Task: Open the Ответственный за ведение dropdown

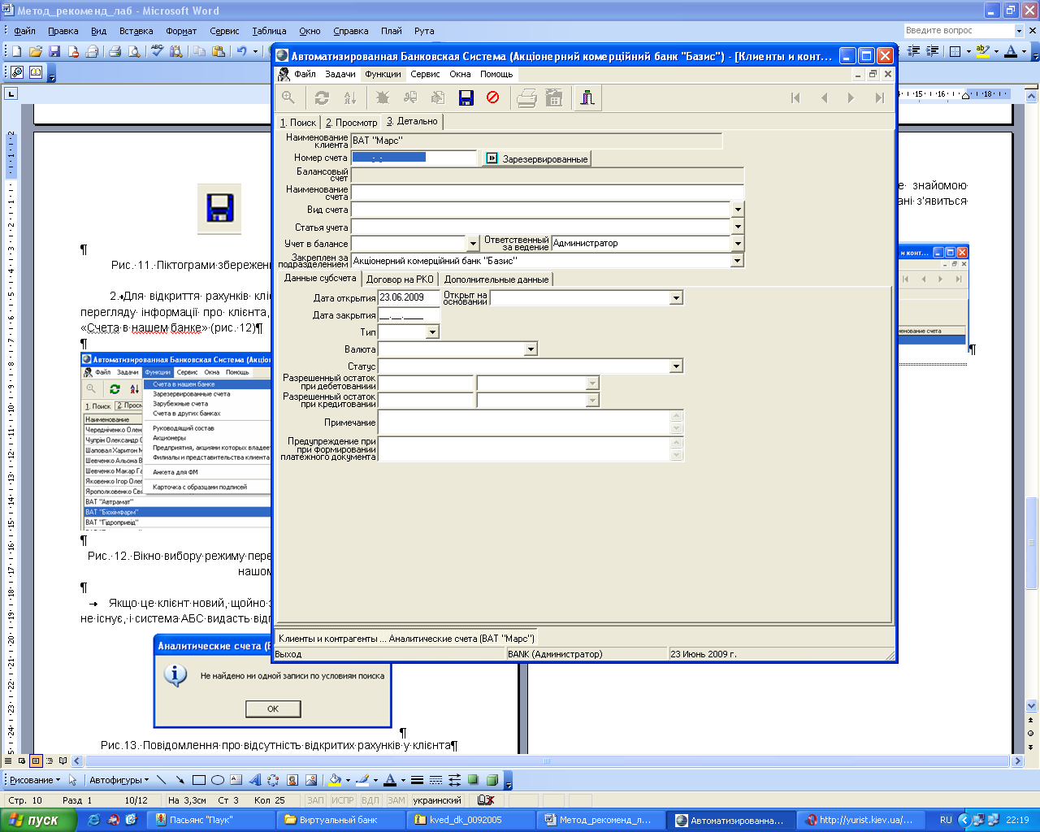Action: [x=738, y=243]
